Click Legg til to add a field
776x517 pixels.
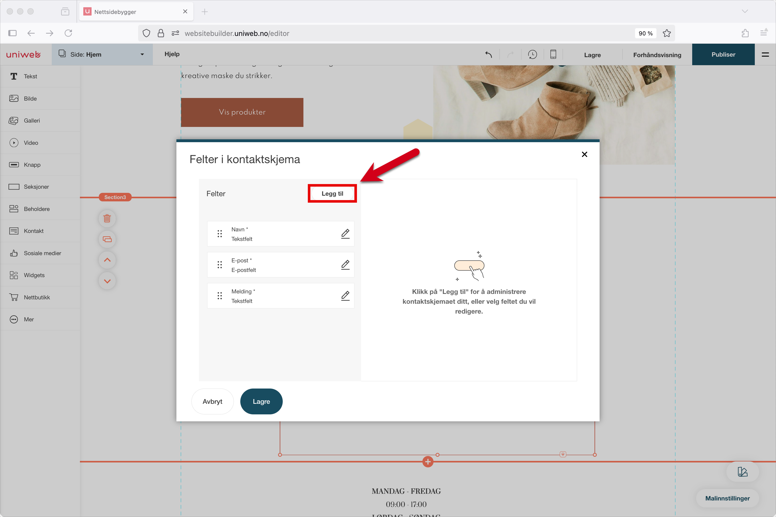click(332, 194)
